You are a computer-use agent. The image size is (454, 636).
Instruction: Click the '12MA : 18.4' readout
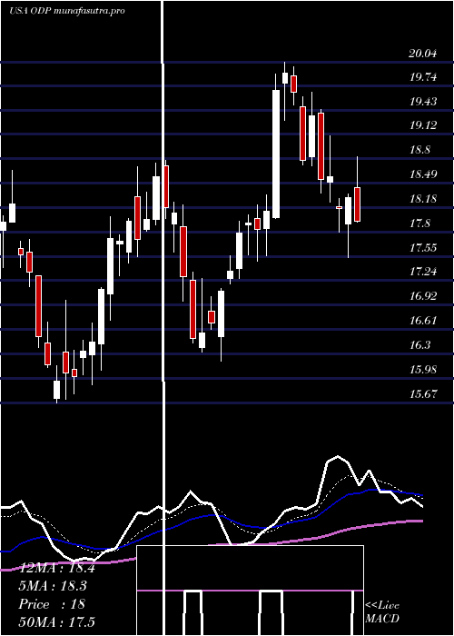(x=57, y=568)
